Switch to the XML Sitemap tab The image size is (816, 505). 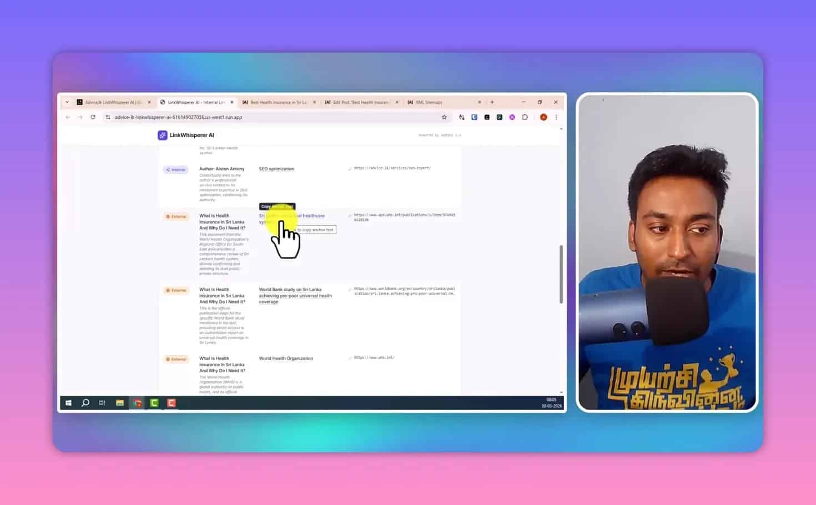tap(429, 102)
